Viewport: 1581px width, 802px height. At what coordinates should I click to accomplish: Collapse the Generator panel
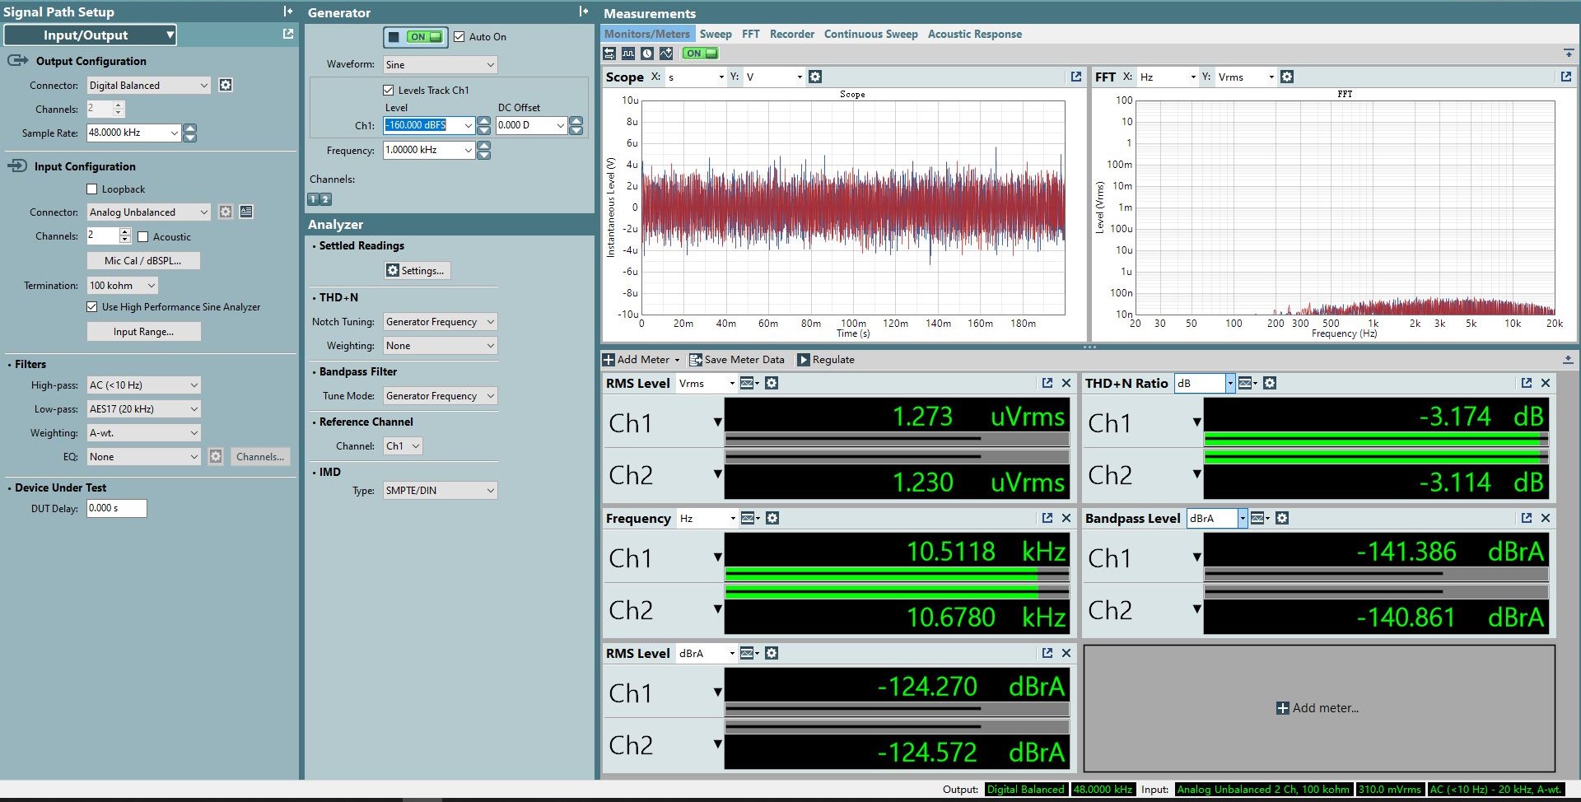click(583, 12)
